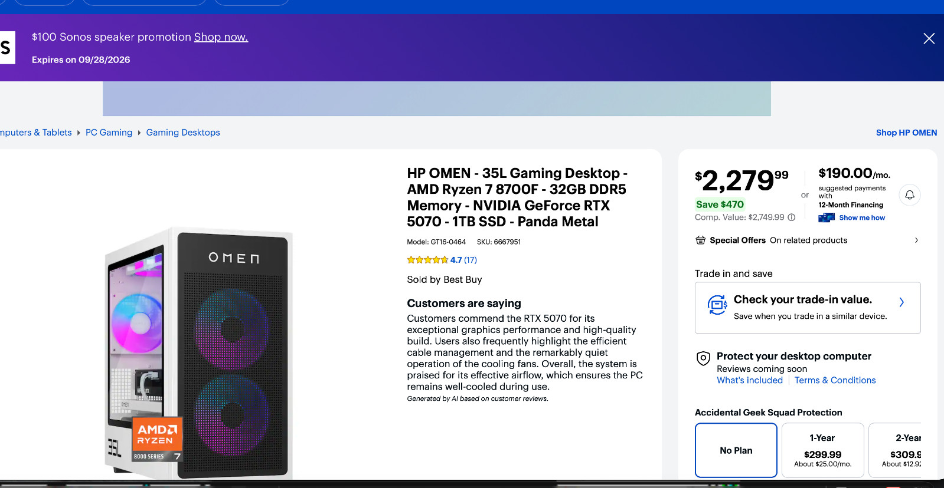Open the Terms & Conditions link

tap(835, 380)
